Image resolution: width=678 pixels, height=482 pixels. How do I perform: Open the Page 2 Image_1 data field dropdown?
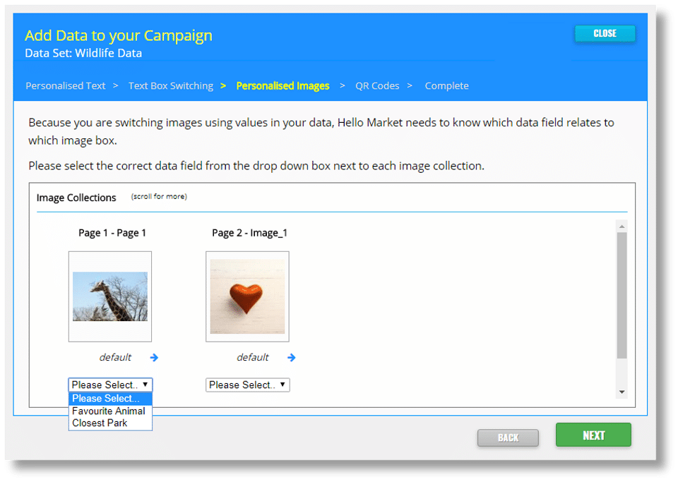click(x=248, y=385)
